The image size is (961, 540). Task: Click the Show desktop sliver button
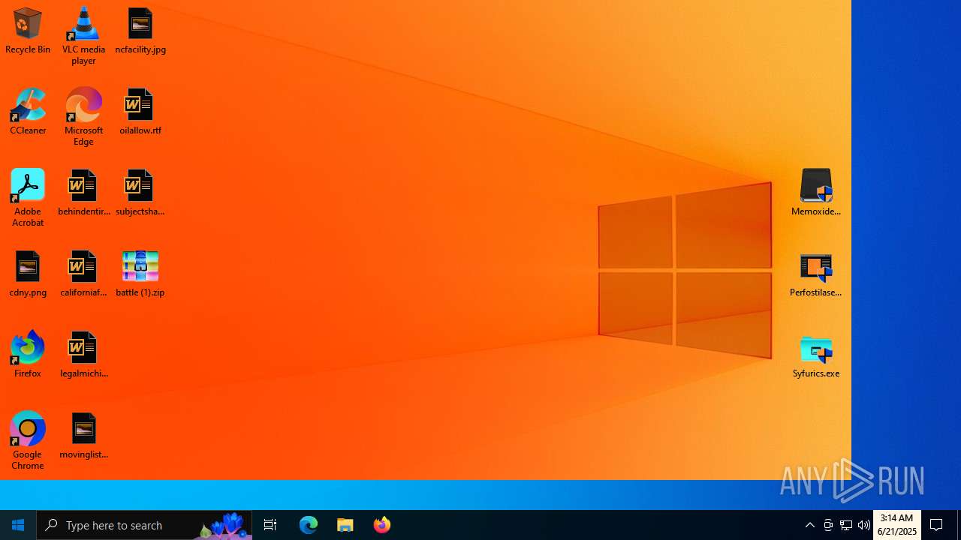(959, 525)
